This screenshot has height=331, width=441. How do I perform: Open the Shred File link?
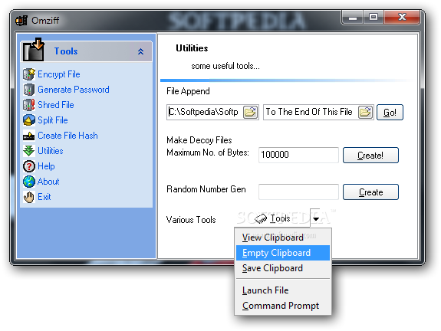[x=56, y=105]
